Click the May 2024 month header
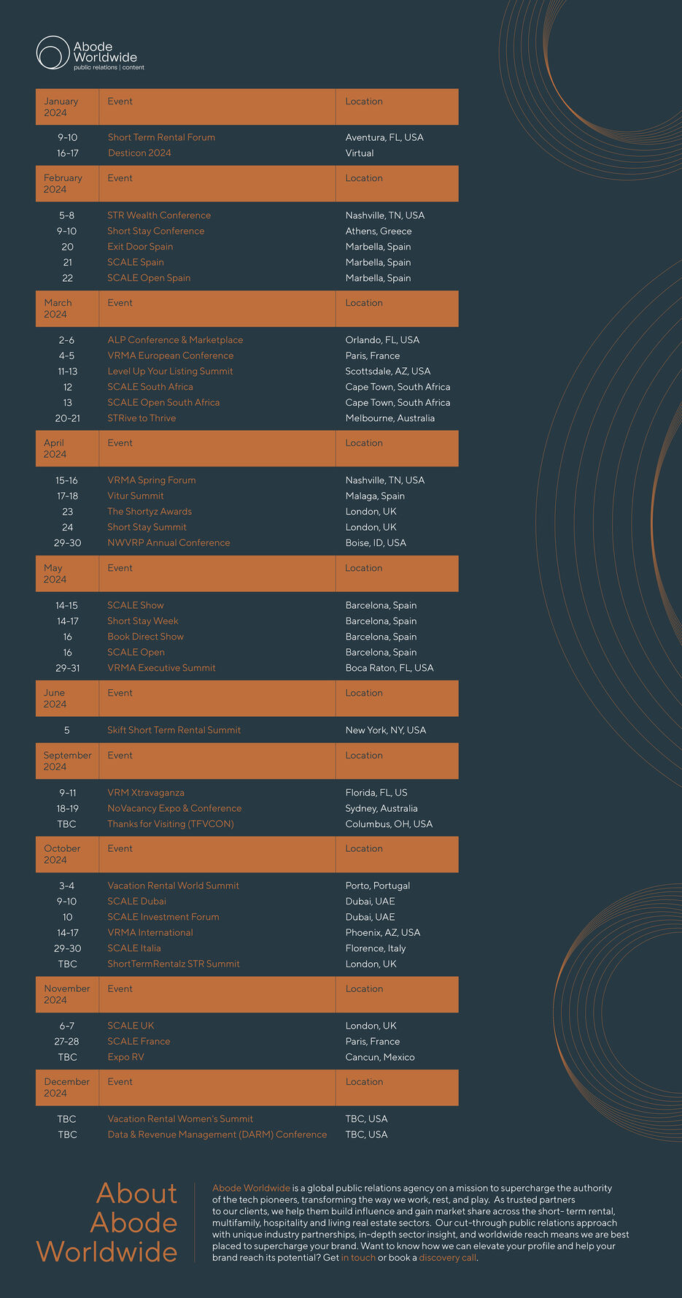 coord(55,574)
